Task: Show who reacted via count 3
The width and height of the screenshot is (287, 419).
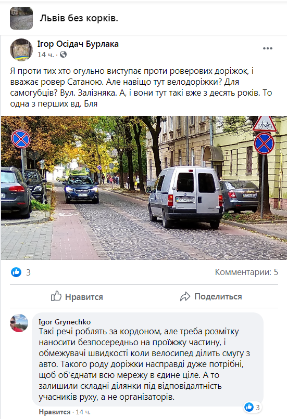Action: coord(28,272)
